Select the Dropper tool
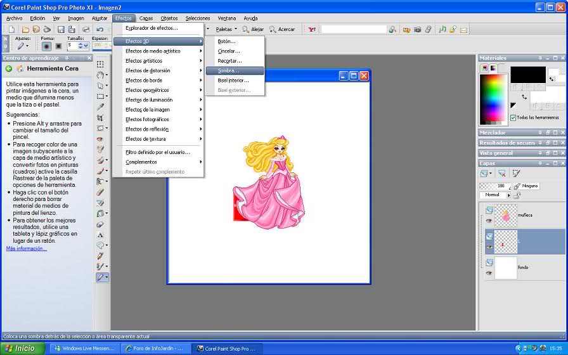This screenshot has width=568, height=355. coord(100,107)
